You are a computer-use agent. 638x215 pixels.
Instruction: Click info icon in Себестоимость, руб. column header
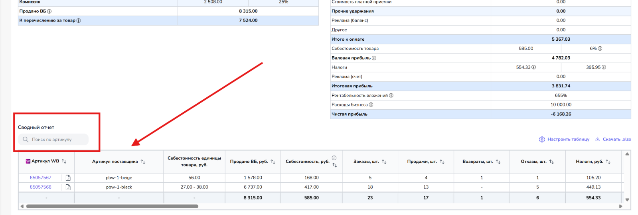pyautogui.click(x=334, y=158)
